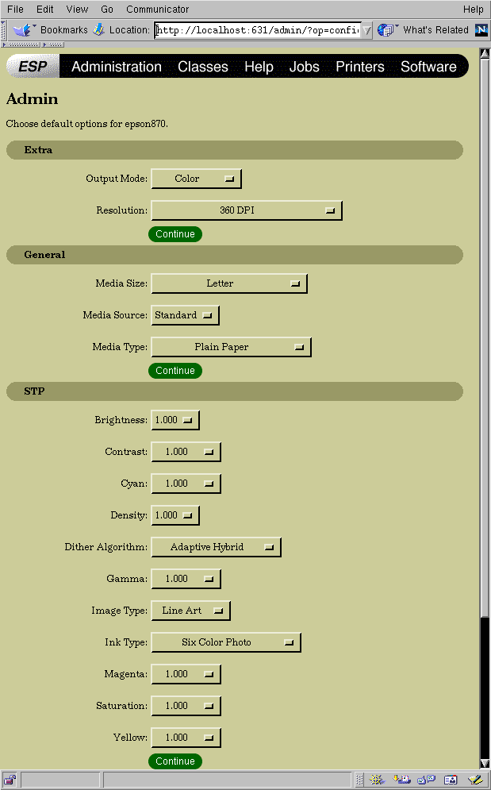The height and width of the screenshot is (790, 491).
Task: Open the location history dropdown arrow
Action: tap(366, 30)
